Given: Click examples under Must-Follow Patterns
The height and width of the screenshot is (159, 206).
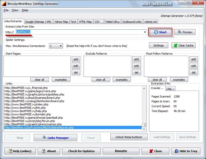Looking at the screenshot, I should (x=179, y=80).
